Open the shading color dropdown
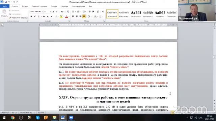The width and height of the screenshot is (216, 121). coord(98,16)
